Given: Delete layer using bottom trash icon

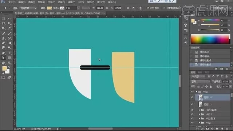Looking at the screenshot, I should click(x=227, y=129).
